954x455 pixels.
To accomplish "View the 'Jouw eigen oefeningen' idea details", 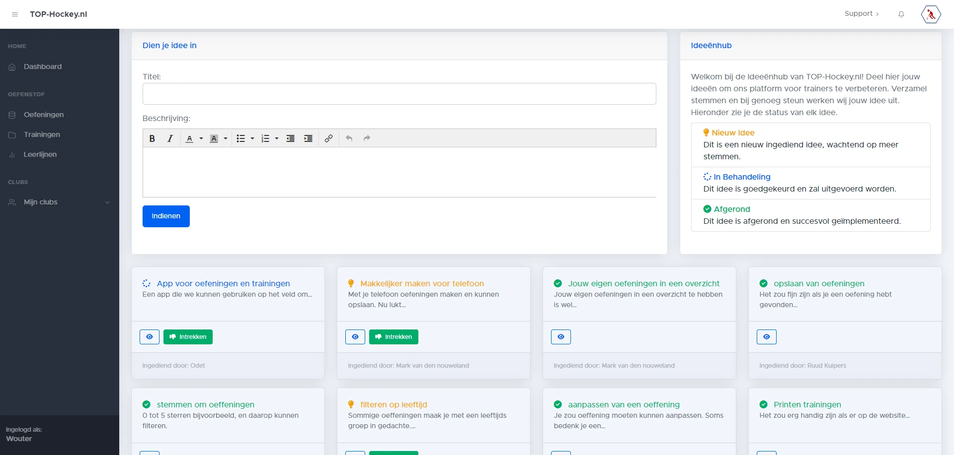I will pyautogui.click(x=561, y=337).
